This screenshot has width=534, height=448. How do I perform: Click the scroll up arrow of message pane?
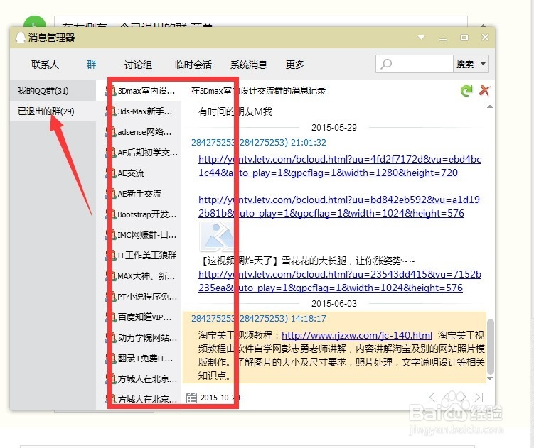tap(490, 106)
